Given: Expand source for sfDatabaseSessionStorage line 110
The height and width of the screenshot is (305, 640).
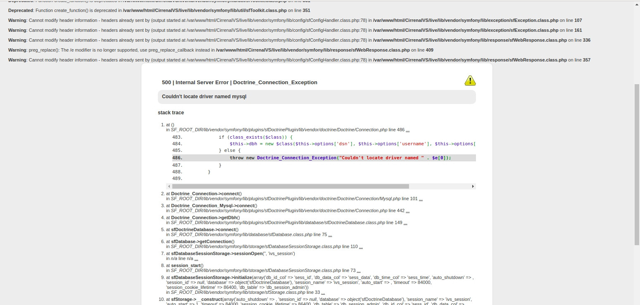Looking at the screenshot, I should (361, 246).
